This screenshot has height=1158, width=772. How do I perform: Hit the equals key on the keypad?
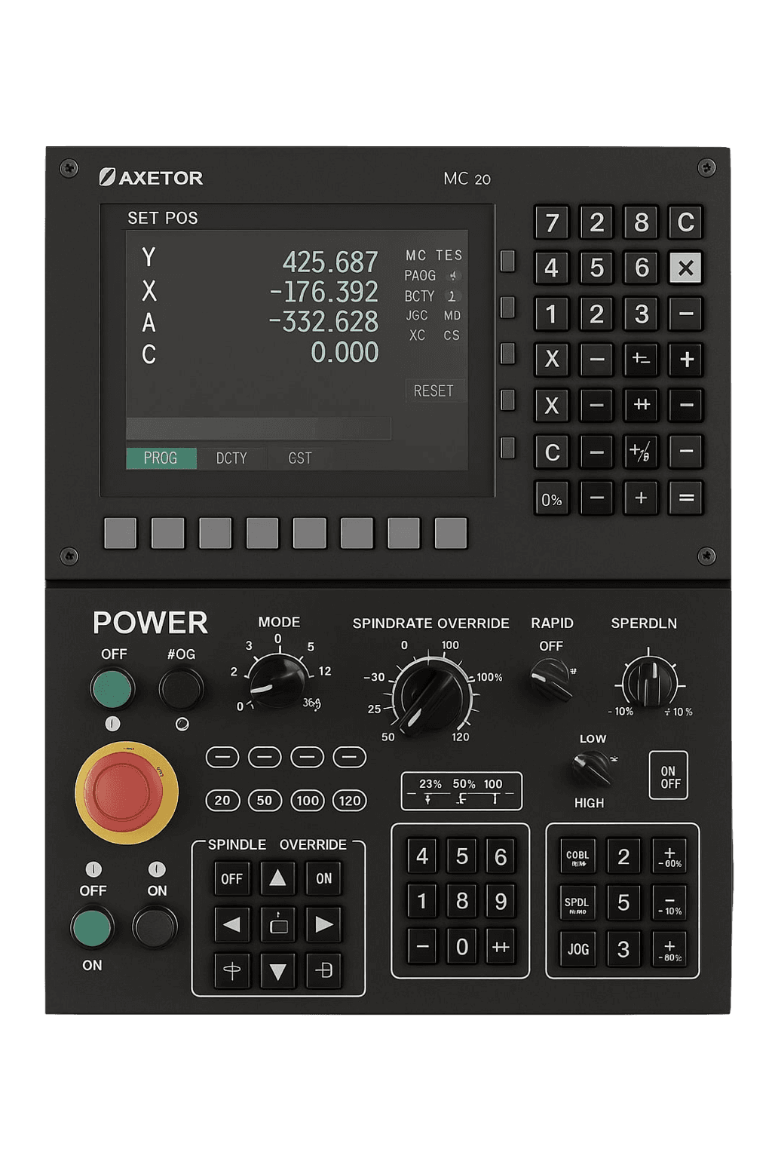(685, 498)
